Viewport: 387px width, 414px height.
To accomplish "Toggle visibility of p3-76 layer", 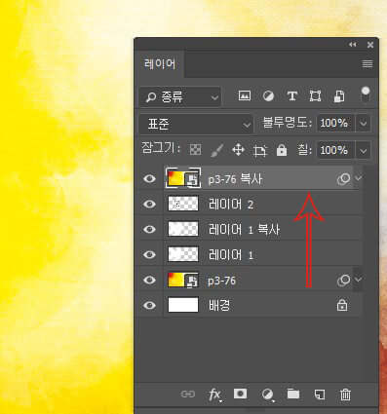I will [149, 280].
